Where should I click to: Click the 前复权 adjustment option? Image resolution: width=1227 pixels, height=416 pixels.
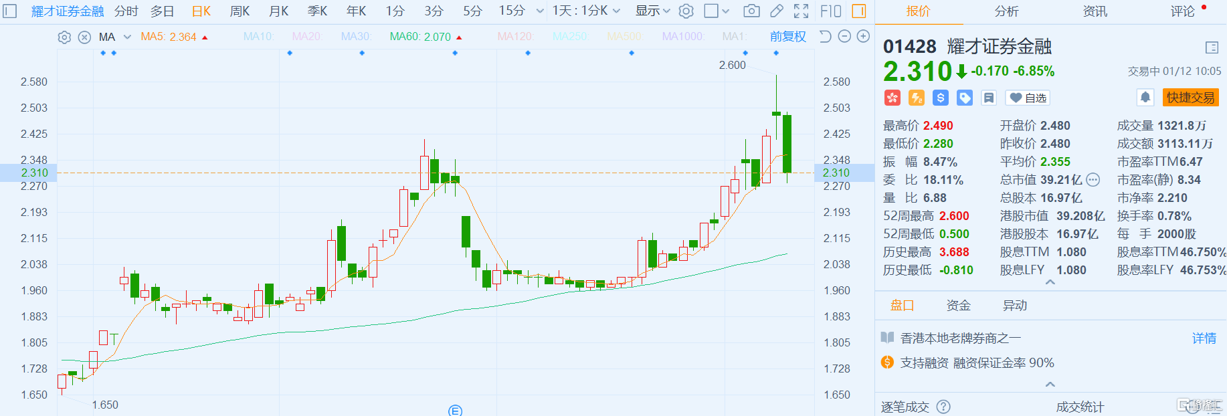pos(787,37)
